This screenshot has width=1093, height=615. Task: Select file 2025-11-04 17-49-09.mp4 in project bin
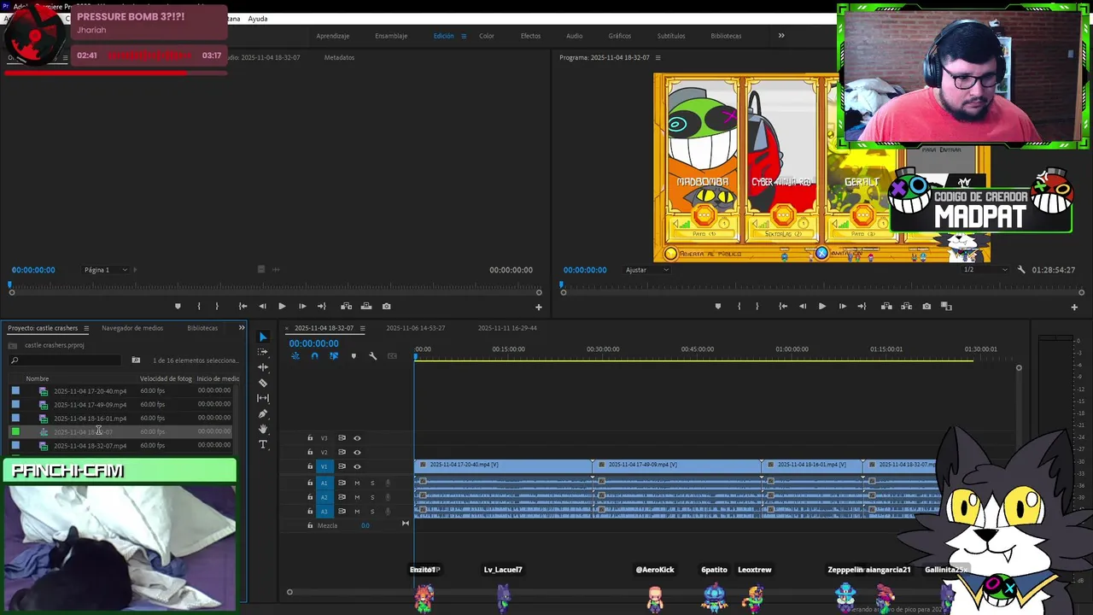(90, 405)
